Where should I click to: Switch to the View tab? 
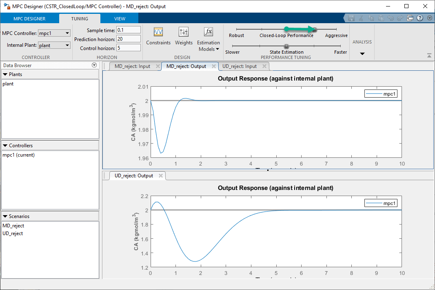click(x=120, y=19)
